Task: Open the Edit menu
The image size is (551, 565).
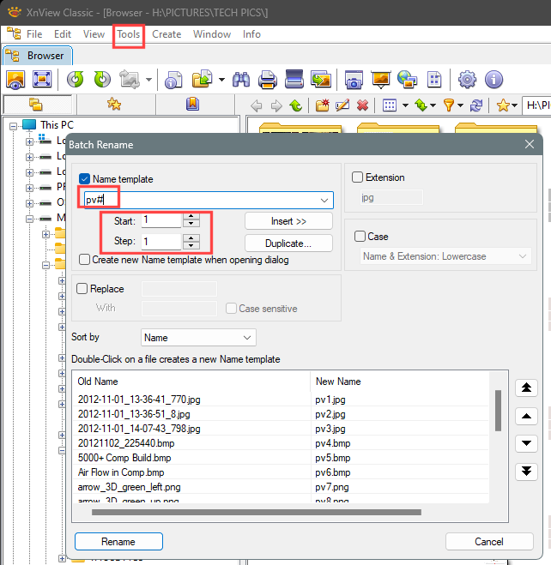Action: point(63,34)
